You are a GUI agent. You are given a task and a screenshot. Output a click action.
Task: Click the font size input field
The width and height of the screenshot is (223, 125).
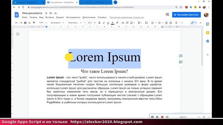pos(90,23)
